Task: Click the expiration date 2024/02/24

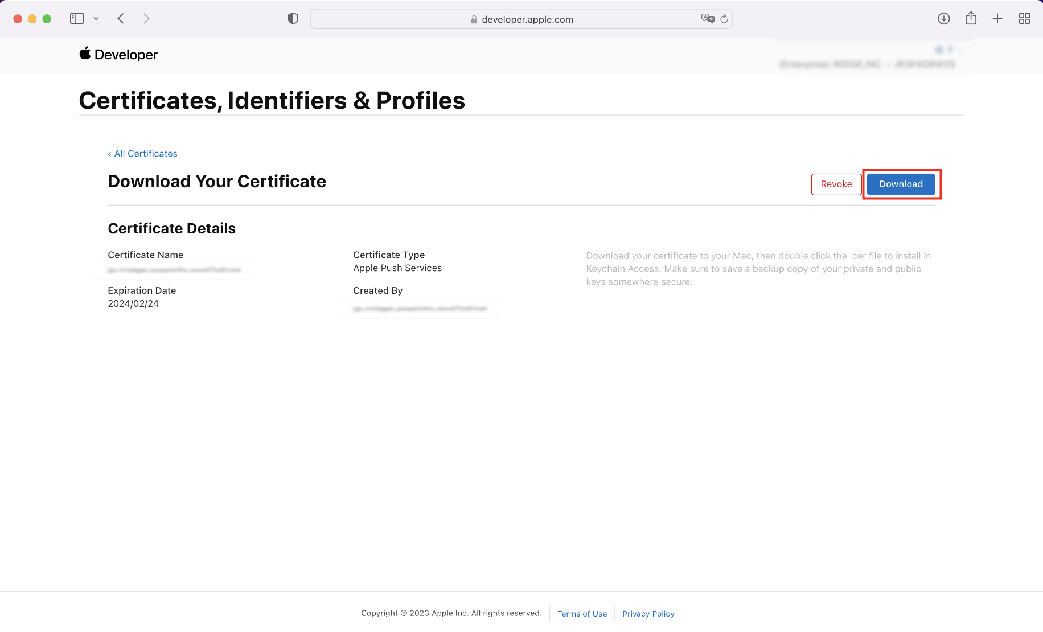Action: [x=133, y=303]
